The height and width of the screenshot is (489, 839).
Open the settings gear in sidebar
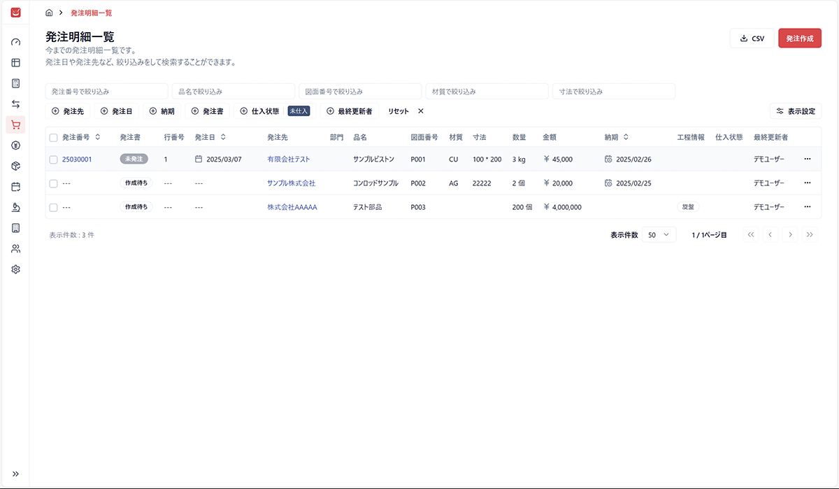click(15, 269)
